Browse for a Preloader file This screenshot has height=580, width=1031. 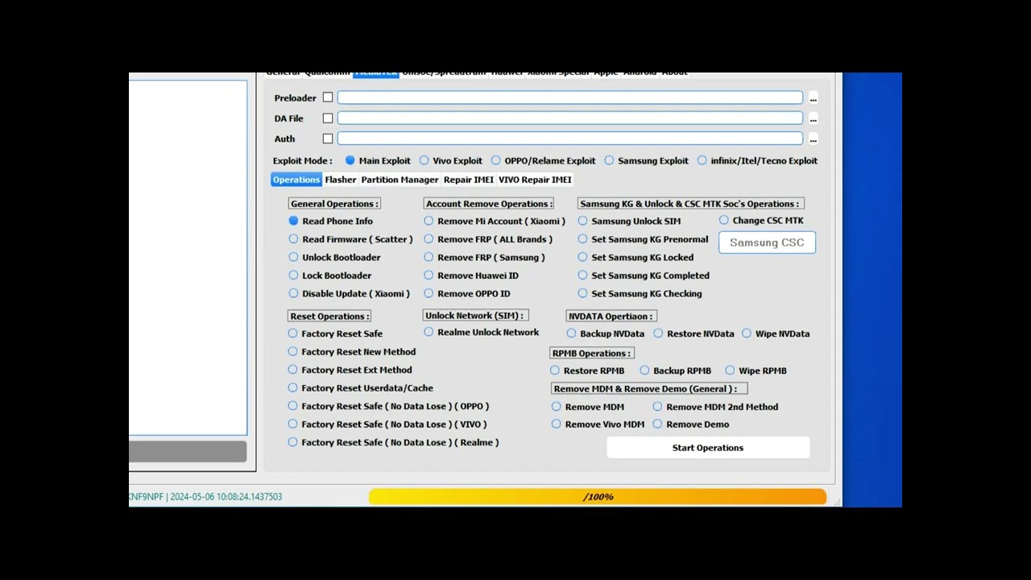(x=813, y=98)
